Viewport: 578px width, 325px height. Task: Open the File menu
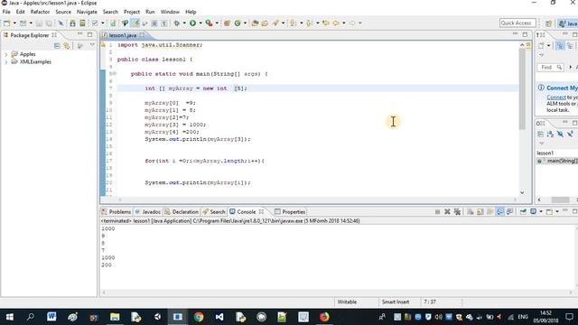coord(6,12)
